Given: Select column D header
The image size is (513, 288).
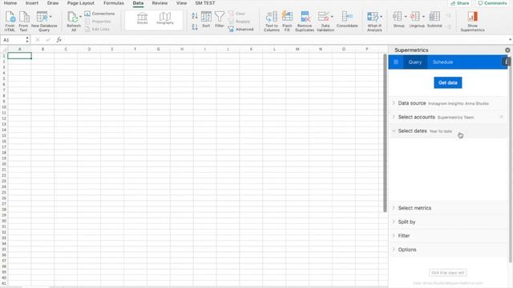Looking at the screenshot, I should 89,49.
